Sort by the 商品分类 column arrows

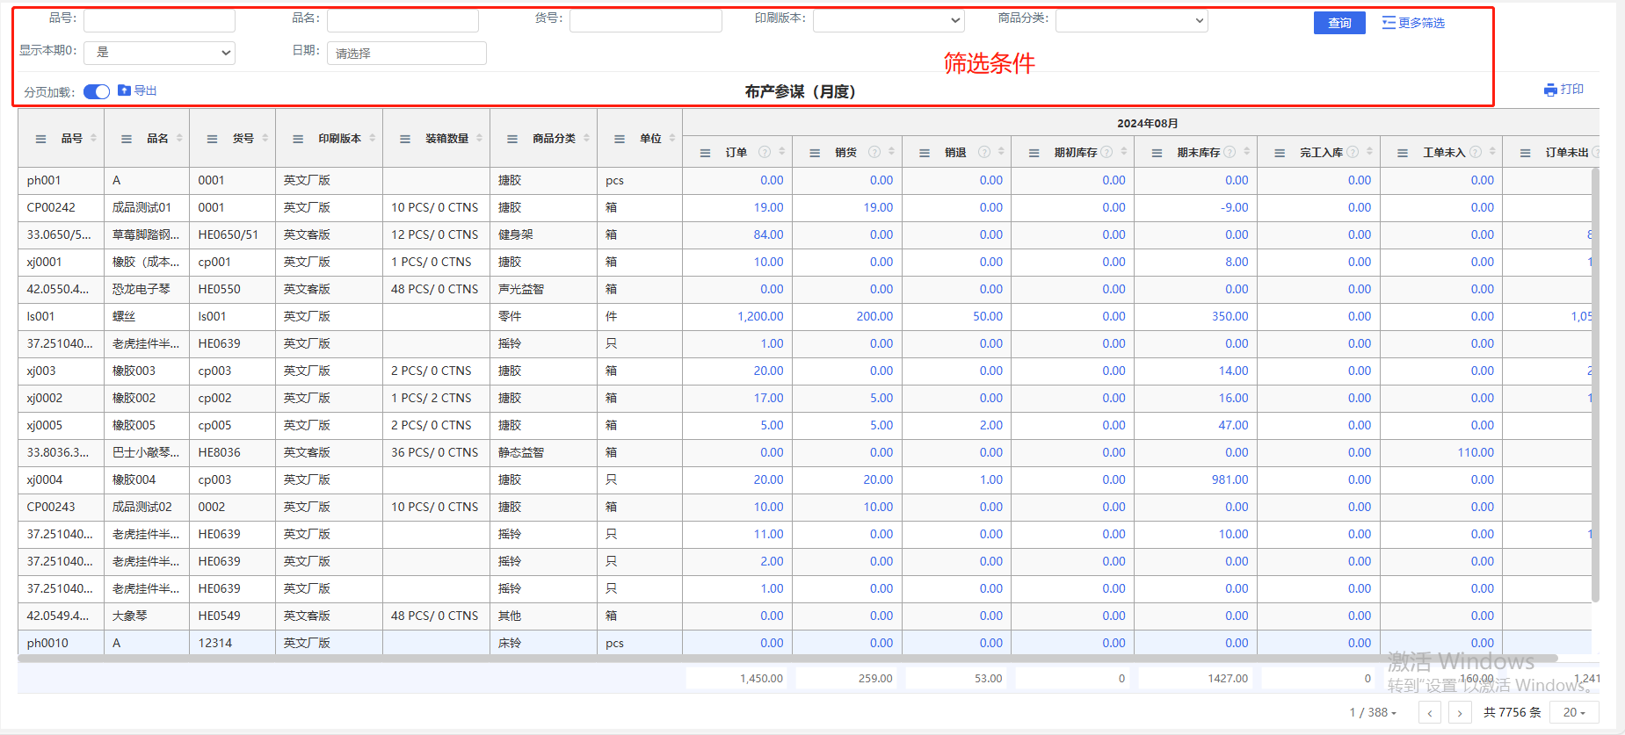click(x=586, y=138)
